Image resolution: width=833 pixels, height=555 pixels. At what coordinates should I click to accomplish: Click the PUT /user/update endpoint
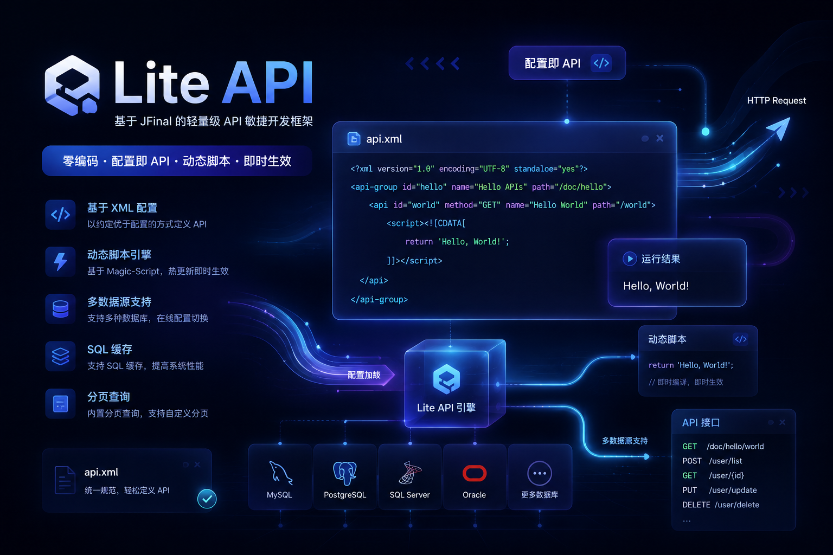[x=720, y=491]
